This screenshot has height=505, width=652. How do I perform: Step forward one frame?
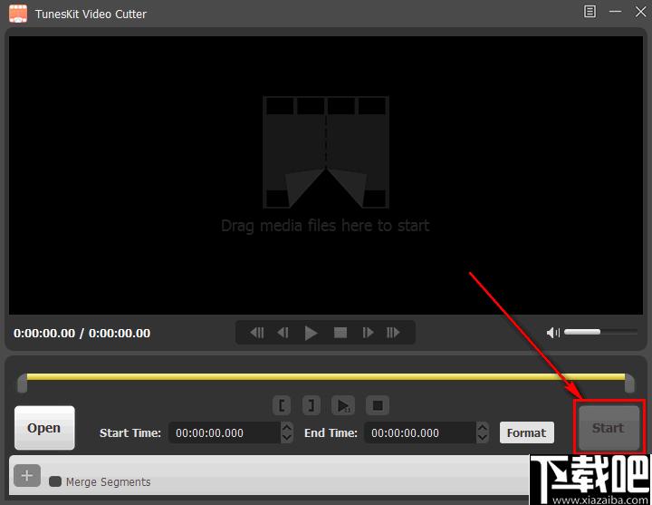click(x=368, y=333)
